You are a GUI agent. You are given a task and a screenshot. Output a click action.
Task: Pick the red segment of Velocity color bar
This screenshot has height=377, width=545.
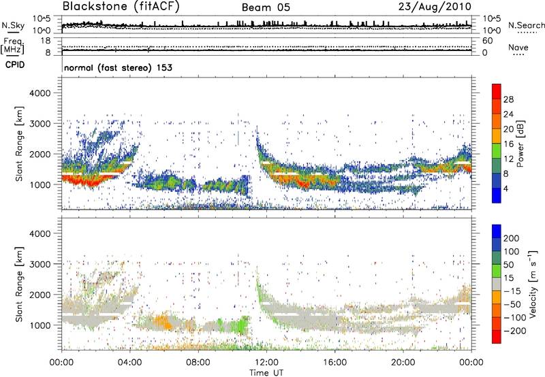[496, 336]
